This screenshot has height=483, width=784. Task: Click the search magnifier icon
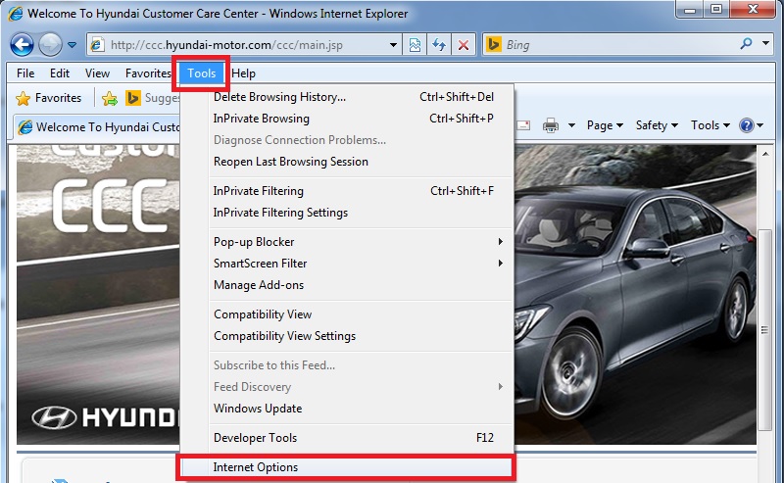coord(747,44)
